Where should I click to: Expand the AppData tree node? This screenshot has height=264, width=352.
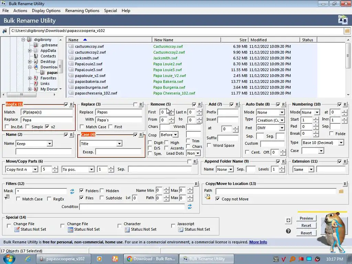(30, 51)
